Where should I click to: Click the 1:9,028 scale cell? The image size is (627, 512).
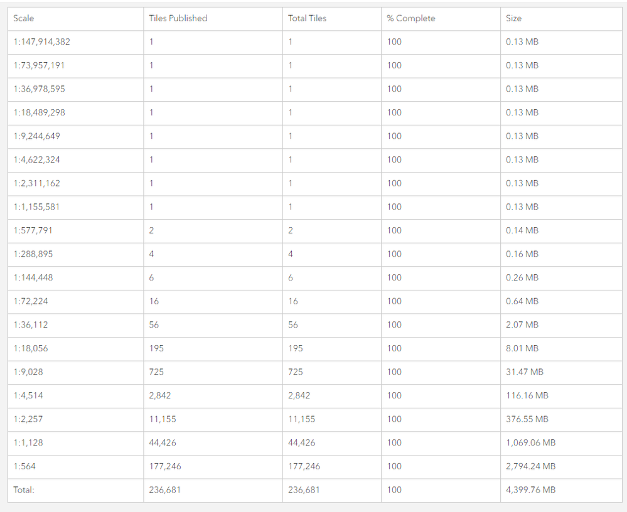(x=28, y=372)
